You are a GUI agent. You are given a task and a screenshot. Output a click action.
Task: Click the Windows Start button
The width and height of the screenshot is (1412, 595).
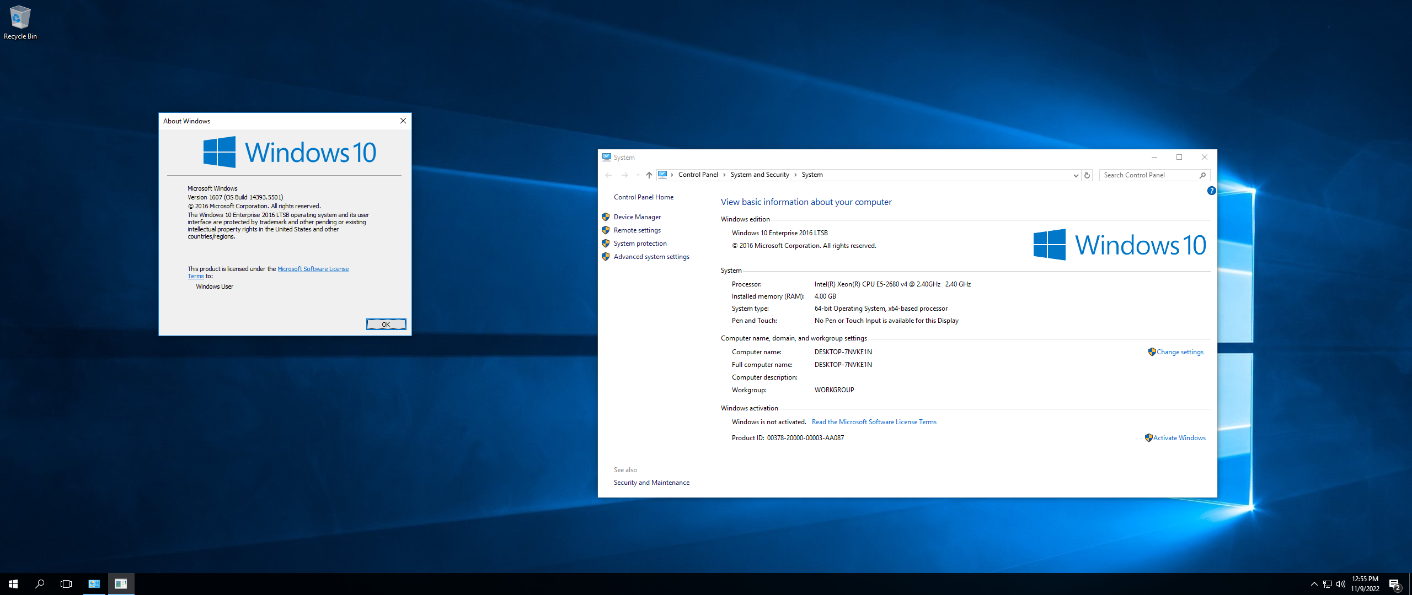[13, 584]
